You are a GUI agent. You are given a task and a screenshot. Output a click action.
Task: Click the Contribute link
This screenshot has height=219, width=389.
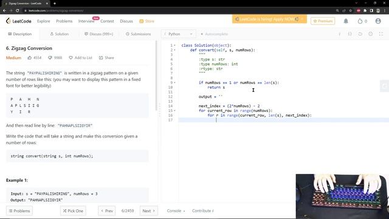point(202,211)
